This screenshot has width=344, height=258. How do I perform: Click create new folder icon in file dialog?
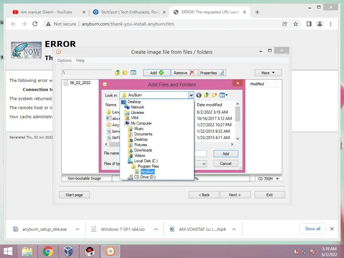coord(214,95)
